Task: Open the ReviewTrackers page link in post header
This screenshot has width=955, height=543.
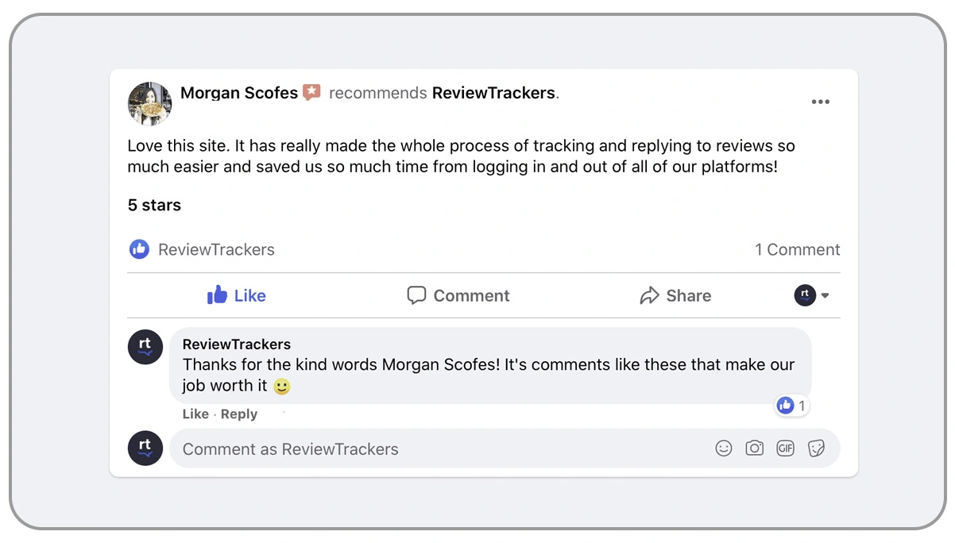Action: tap(493, 93)
